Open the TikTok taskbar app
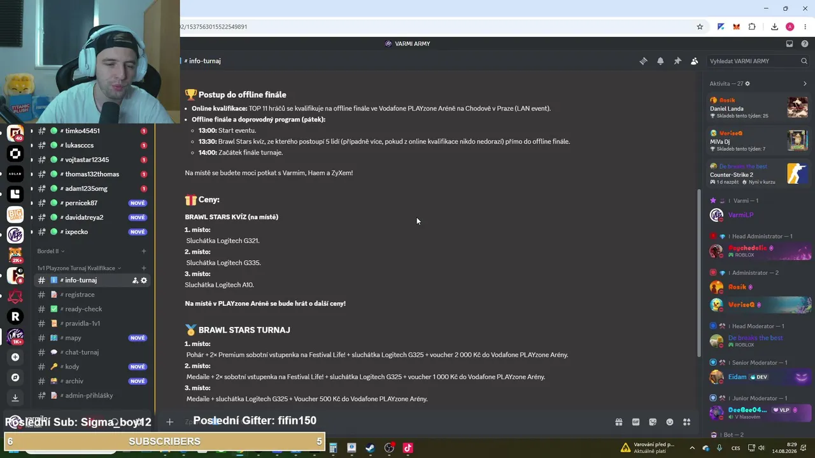Image resolution: width=815 pixels, height=458 pixels. (407, 448)
